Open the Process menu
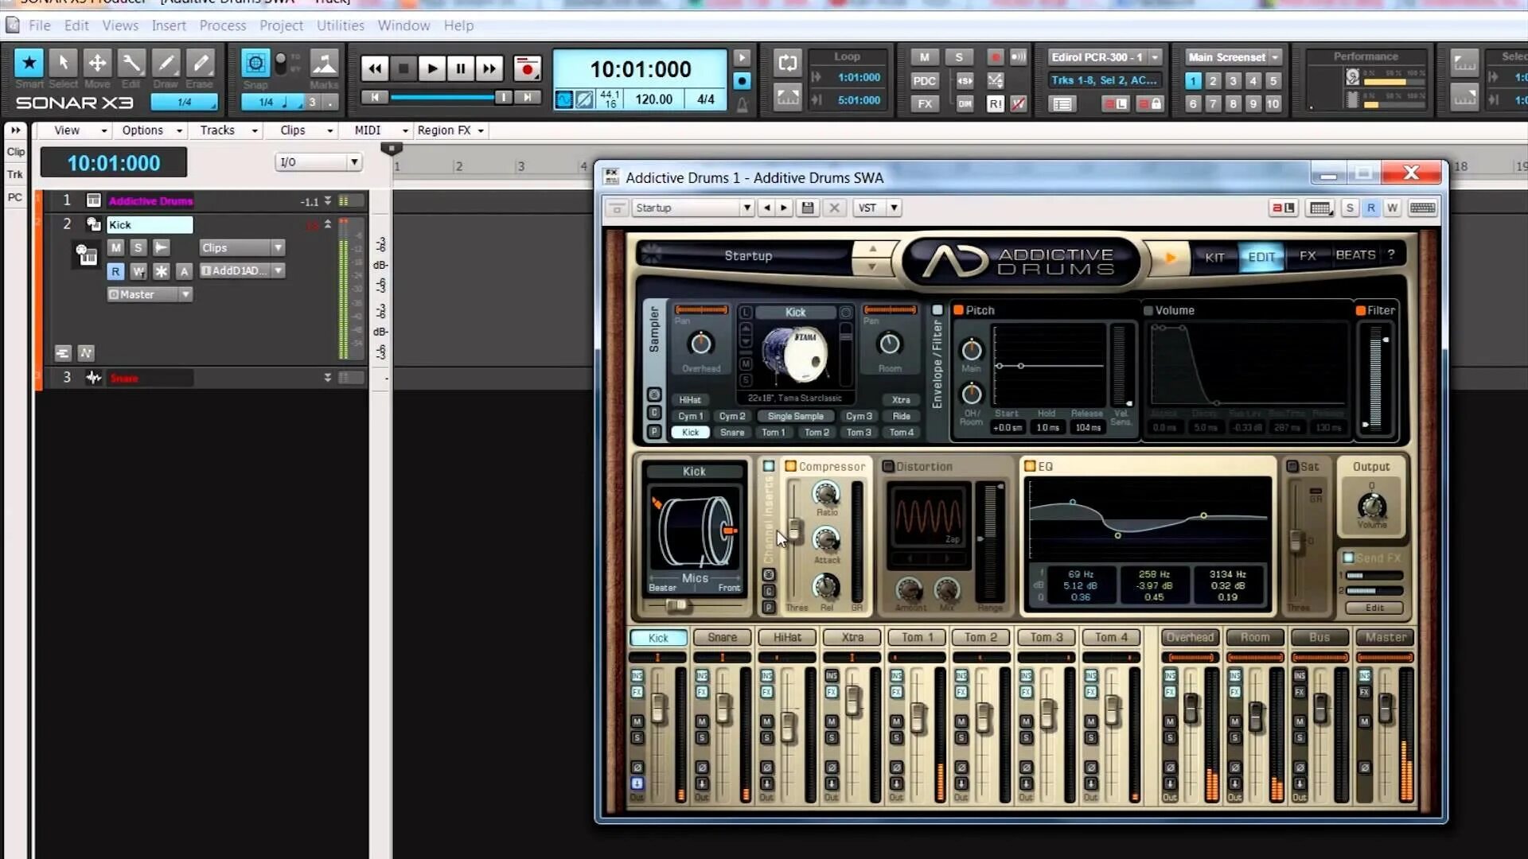Viewport: 1528px width, 859px height. coord(222,25)
